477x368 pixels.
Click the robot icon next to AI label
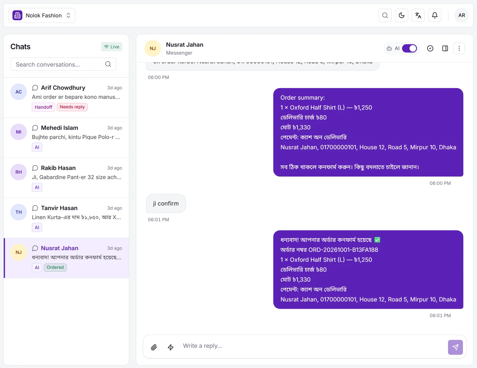[389, 48]
